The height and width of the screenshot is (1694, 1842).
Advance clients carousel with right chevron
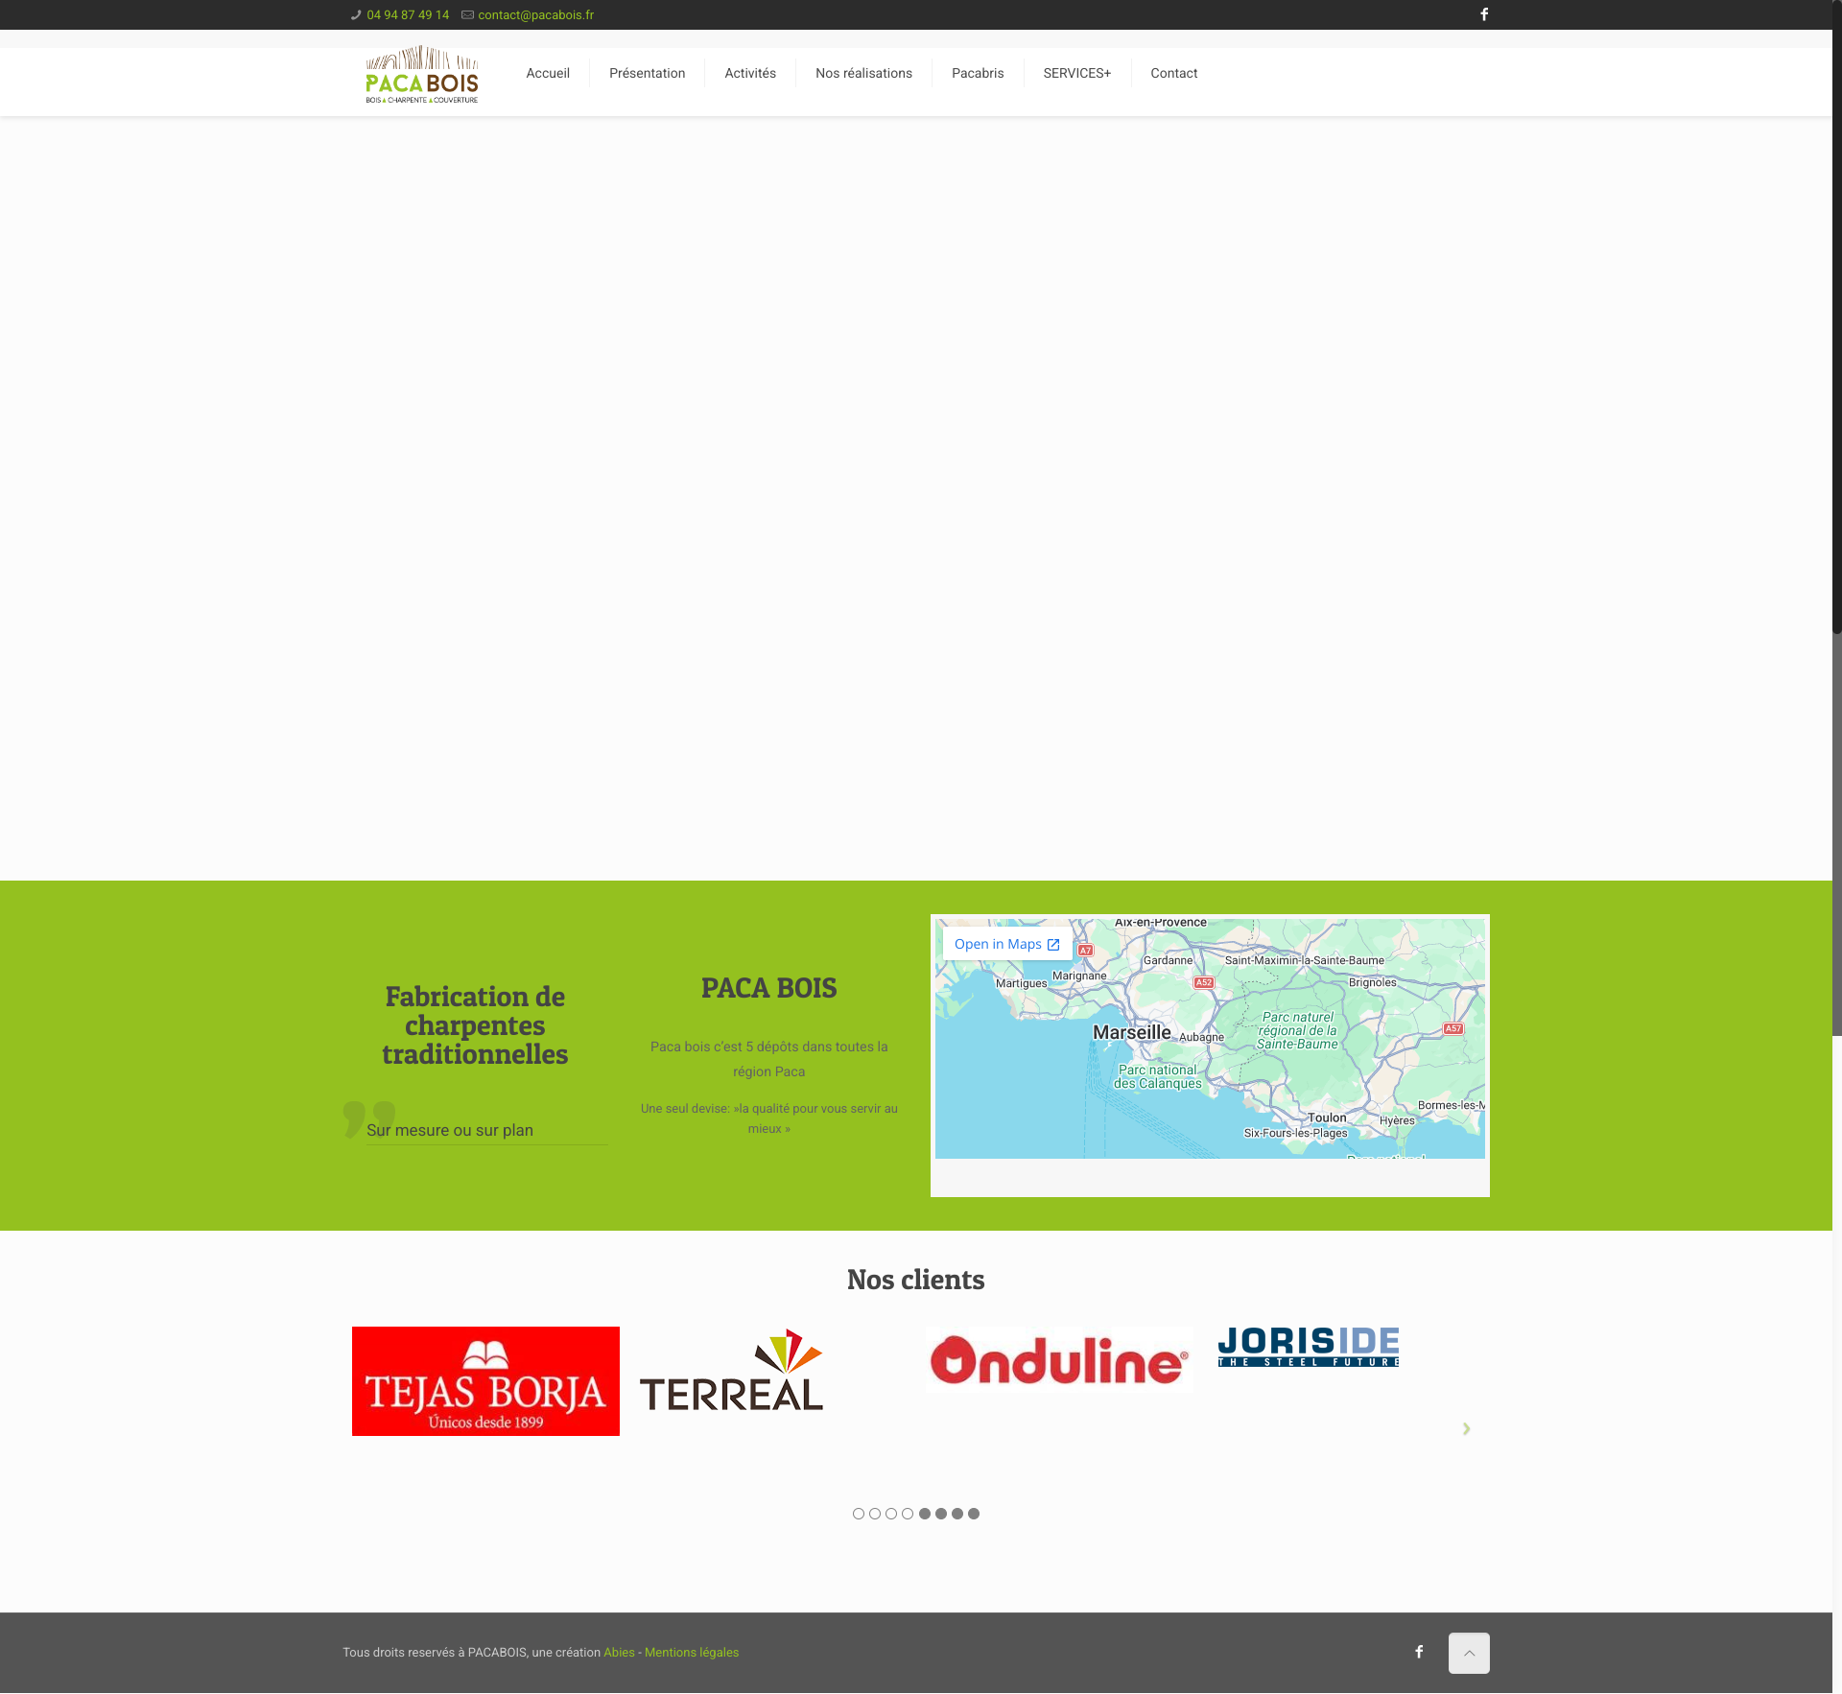pos(1466,1428)
